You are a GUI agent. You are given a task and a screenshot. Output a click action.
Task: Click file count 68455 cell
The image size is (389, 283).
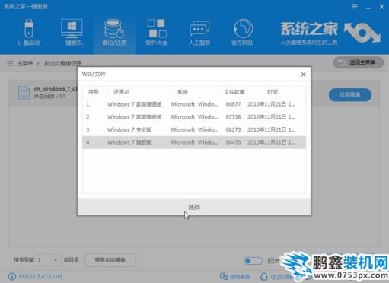click(x=233, y=142)
